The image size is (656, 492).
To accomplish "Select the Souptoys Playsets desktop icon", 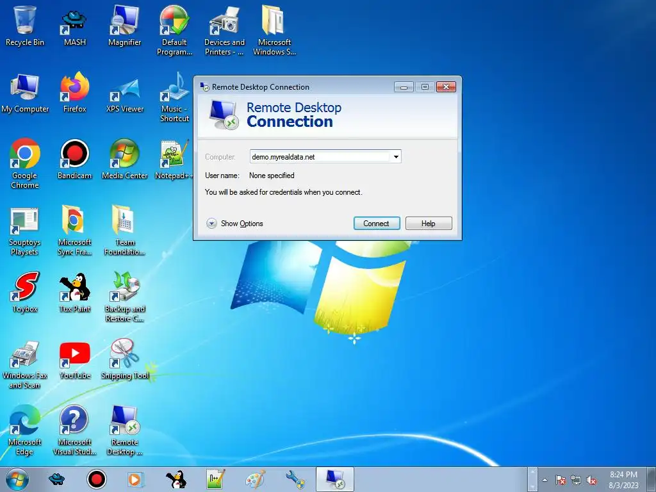I will [25, 230].
